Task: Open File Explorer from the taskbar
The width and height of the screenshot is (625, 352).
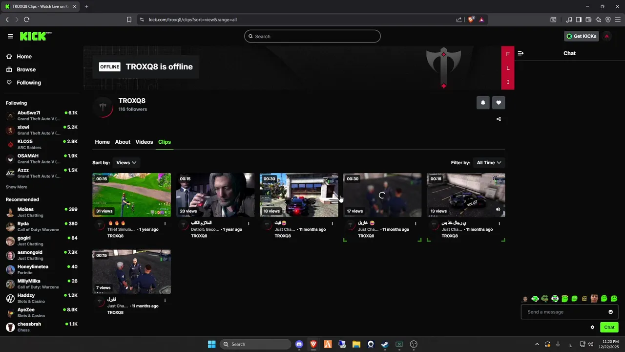Action: [356, 344]
